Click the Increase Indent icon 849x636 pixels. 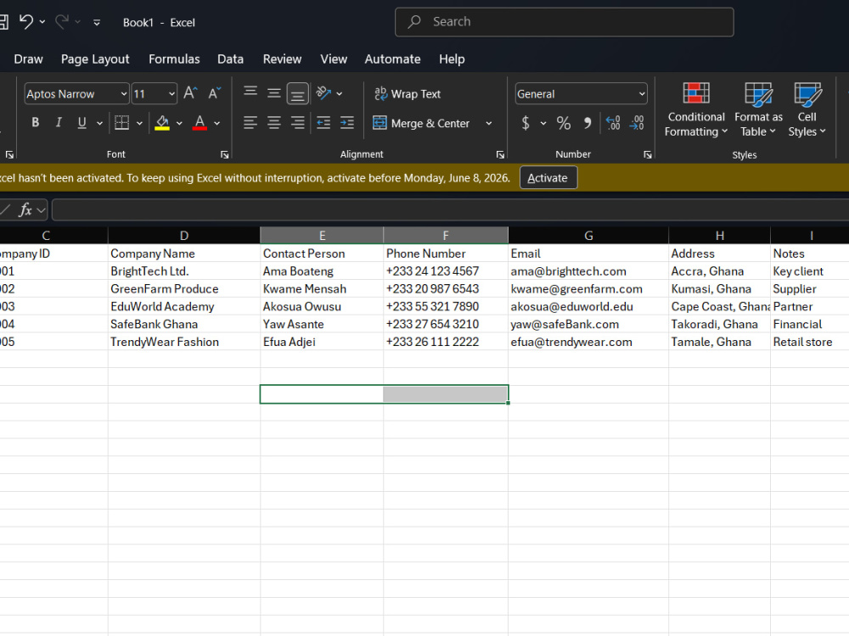(347, 123)
